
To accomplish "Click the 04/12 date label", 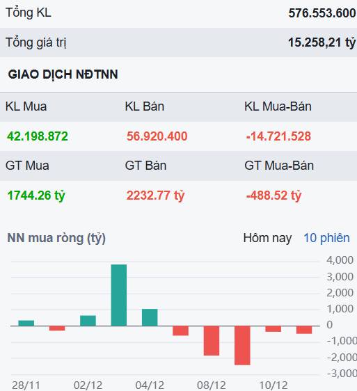I will click(x=150, y=385).
